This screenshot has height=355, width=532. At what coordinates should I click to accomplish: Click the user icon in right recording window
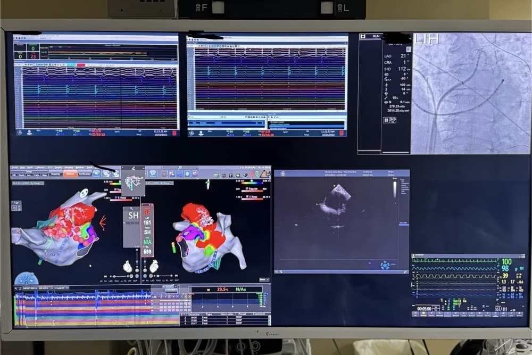[x=201, y=133]
